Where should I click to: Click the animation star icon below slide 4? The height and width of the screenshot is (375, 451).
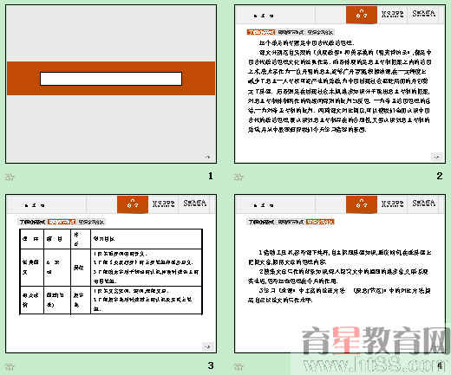pyautogui.click(x=239, y=366)
